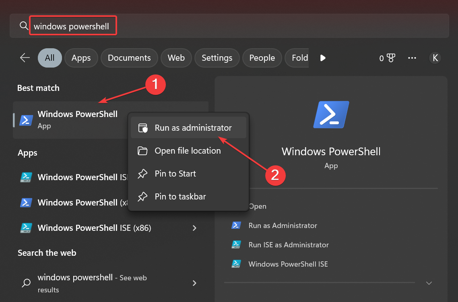The width and height of the screenshot is (458, 302).
Task: Switch to the Documents filter tab
Action: pos(129,58)
